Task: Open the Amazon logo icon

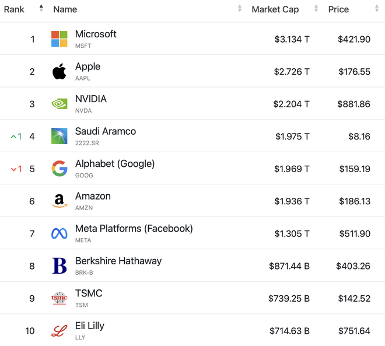Action: tap(59, 201)
